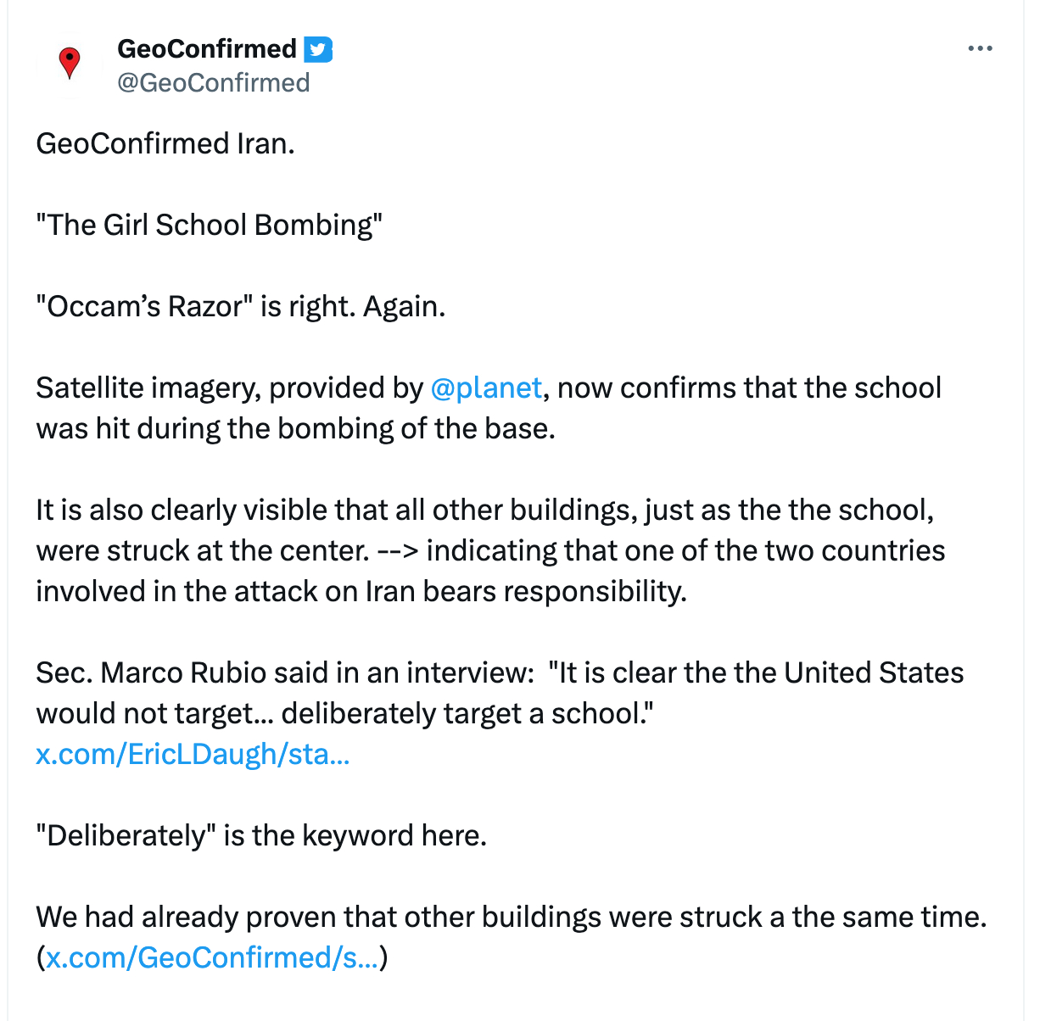Screen dimensions: 1040x1021
Task: Click the "We had already proven" sentence
Action: (x=511, y=917)
